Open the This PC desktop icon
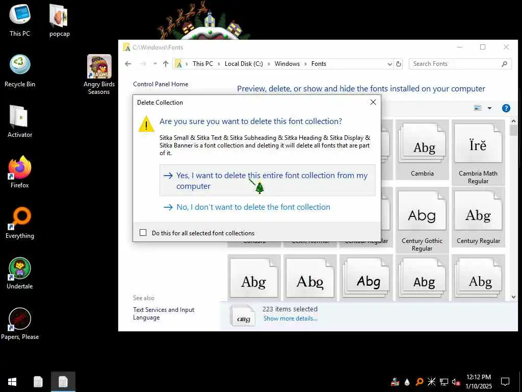The height and width of the screenshot is (392, 522). pyautogui.click(x=20, y=20)
